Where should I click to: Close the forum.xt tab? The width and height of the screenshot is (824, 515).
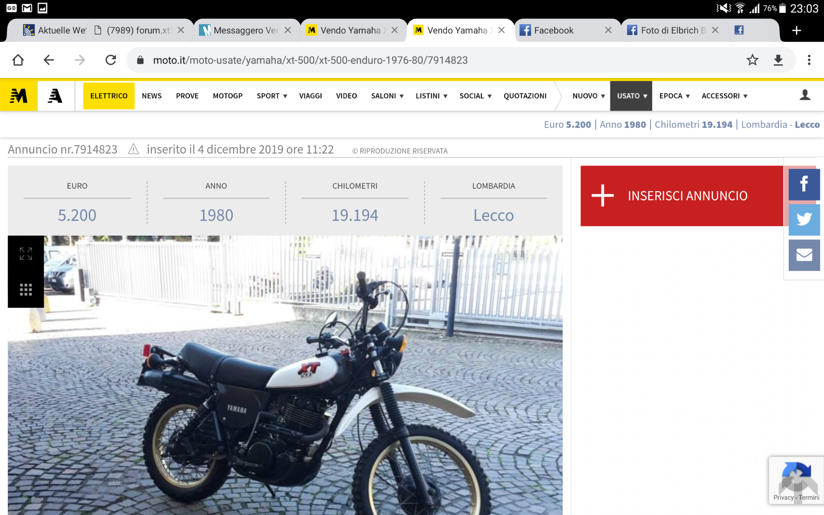click(x=181, y=30)
